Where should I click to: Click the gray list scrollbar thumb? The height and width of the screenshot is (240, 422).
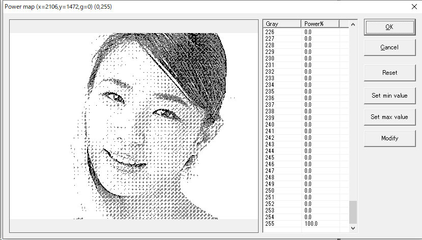[353, 212]
